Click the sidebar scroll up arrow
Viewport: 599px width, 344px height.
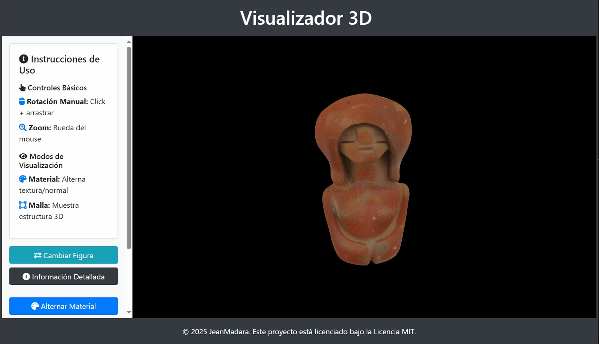(129, 42)
